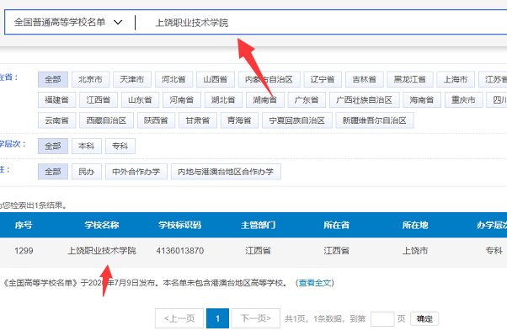Viewport: 507px width, 336px height.
Task: Choose the 宁夏回族自治区 filter
Action: [x=296, y=120]
